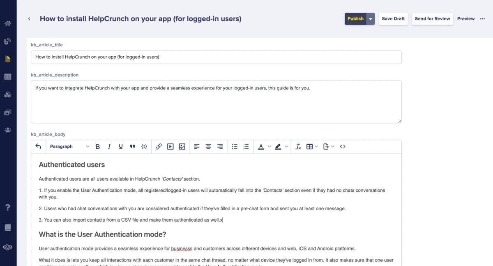Insert a blockquote with the quote icon
This screenshot has width=493, height=266.
click(132, 147)
